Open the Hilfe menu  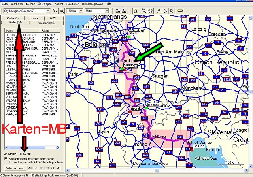tap(108, 4)
